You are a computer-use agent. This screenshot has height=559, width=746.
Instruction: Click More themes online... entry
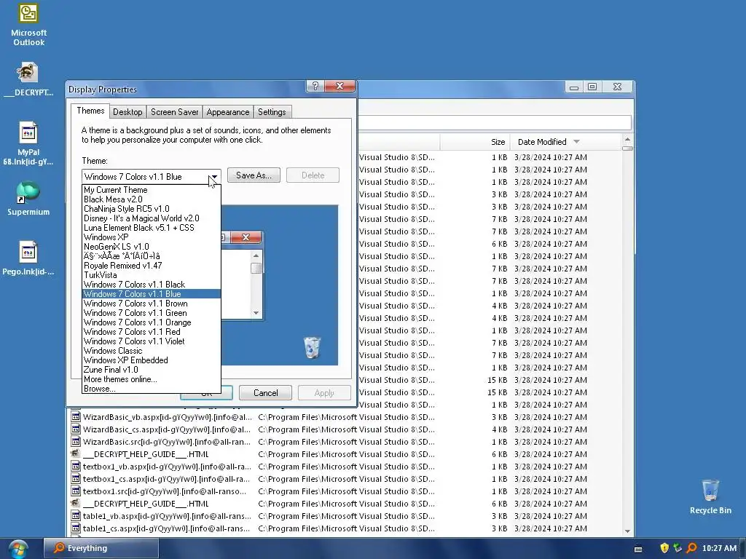(x=152, y=379)
